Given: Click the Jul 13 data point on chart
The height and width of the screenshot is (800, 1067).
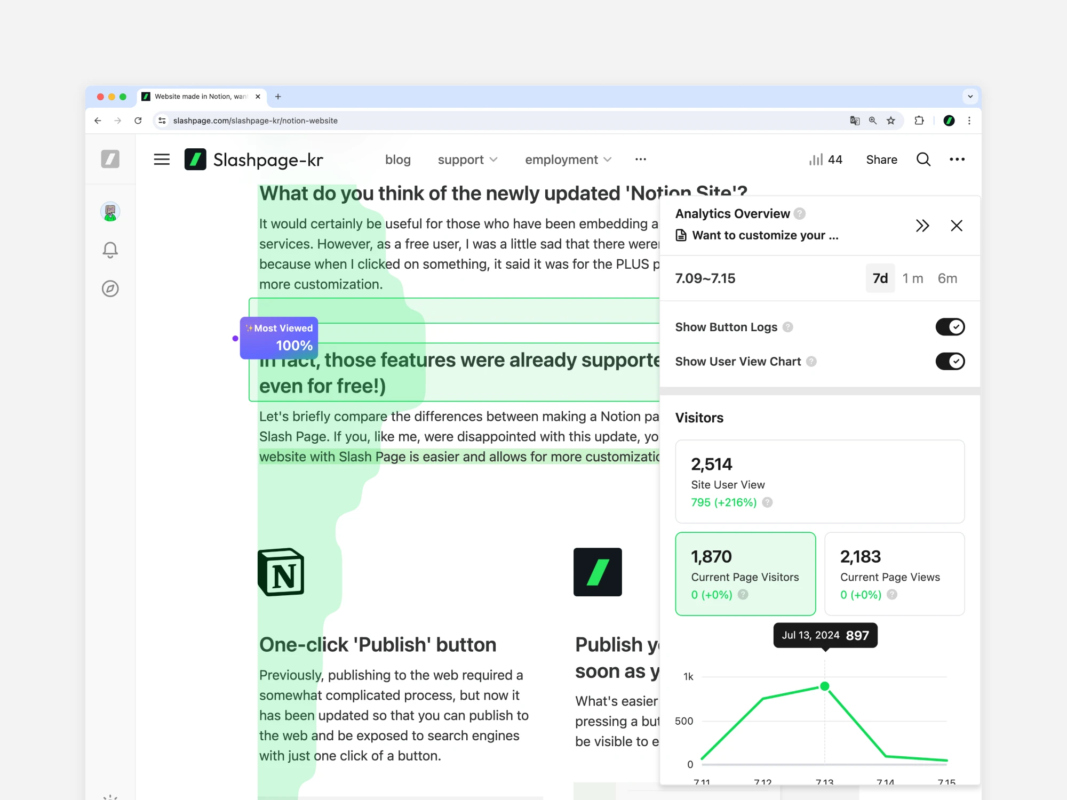Looking at the screenshot, I should [x=825, y=686].
